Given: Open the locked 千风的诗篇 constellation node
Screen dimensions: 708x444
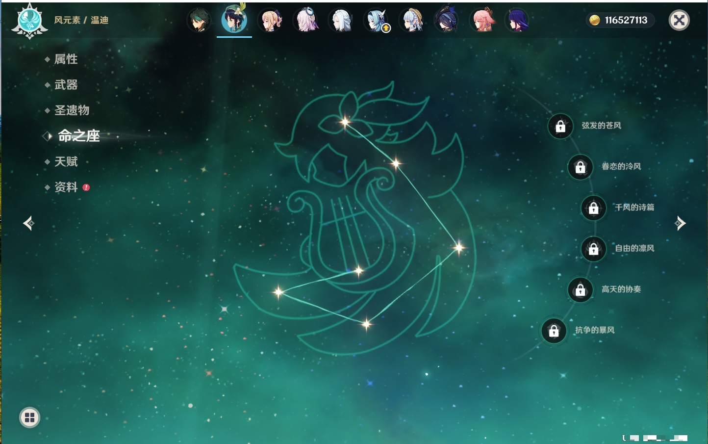Looking at the screenshot, I should (x=594, y=208).
